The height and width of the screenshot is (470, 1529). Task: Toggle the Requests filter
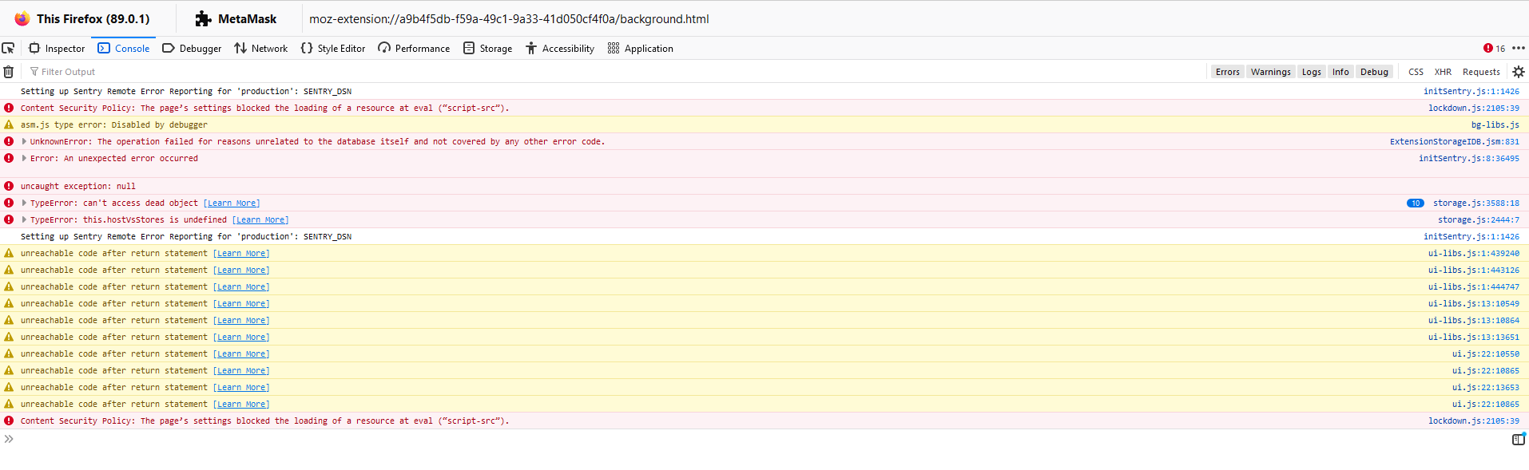[1481, 72]
